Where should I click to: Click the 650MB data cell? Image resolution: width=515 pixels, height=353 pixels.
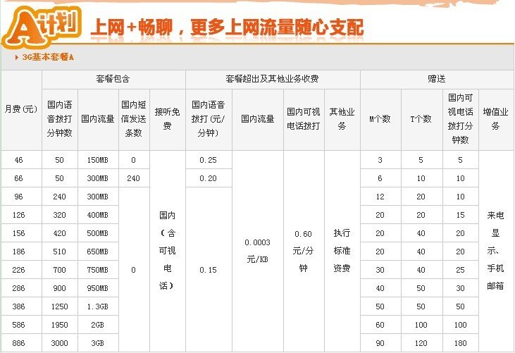(98, 252)
